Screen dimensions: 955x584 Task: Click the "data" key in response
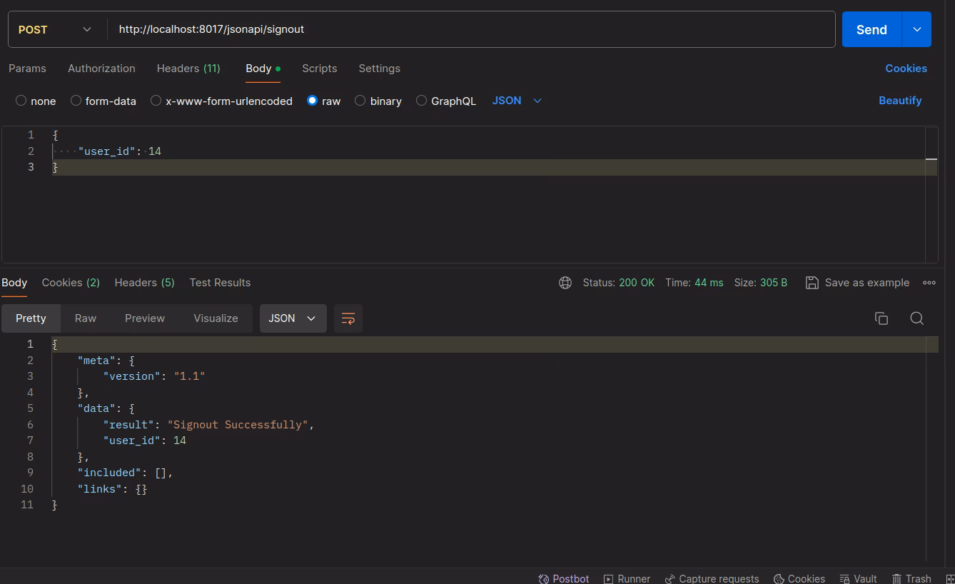pos(97,408)
